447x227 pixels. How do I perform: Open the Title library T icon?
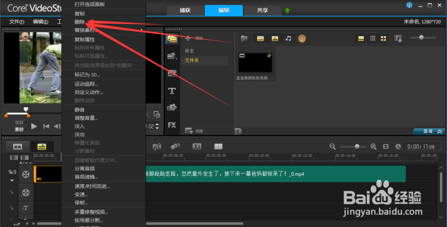(x=172, y=91)
